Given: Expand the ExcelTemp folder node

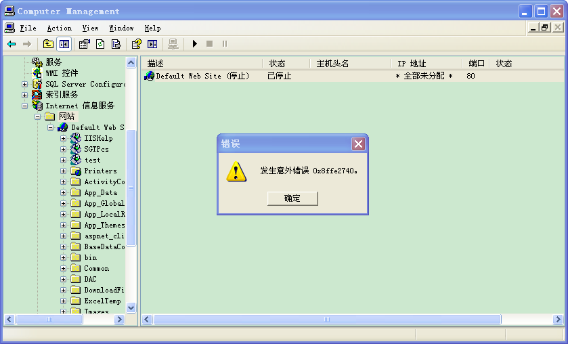Looking at the screenshot, I should tap(64, 301).
